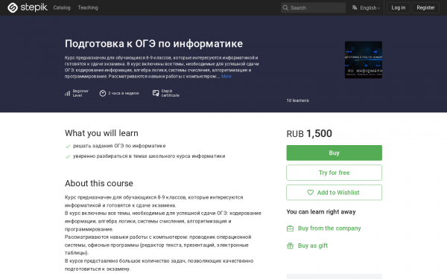Click the Log in button

click(x=399, y=7)
